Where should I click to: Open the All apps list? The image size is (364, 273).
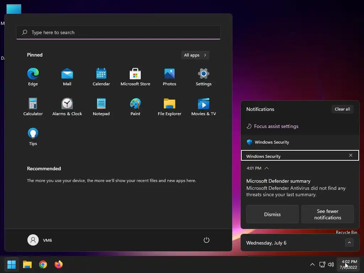[195, 55]
